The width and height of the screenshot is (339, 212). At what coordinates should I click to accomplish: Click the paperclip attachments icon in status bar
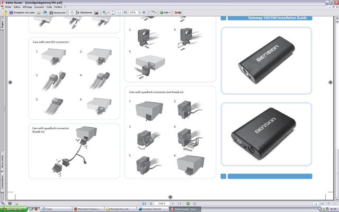click(x=3, y=204)
